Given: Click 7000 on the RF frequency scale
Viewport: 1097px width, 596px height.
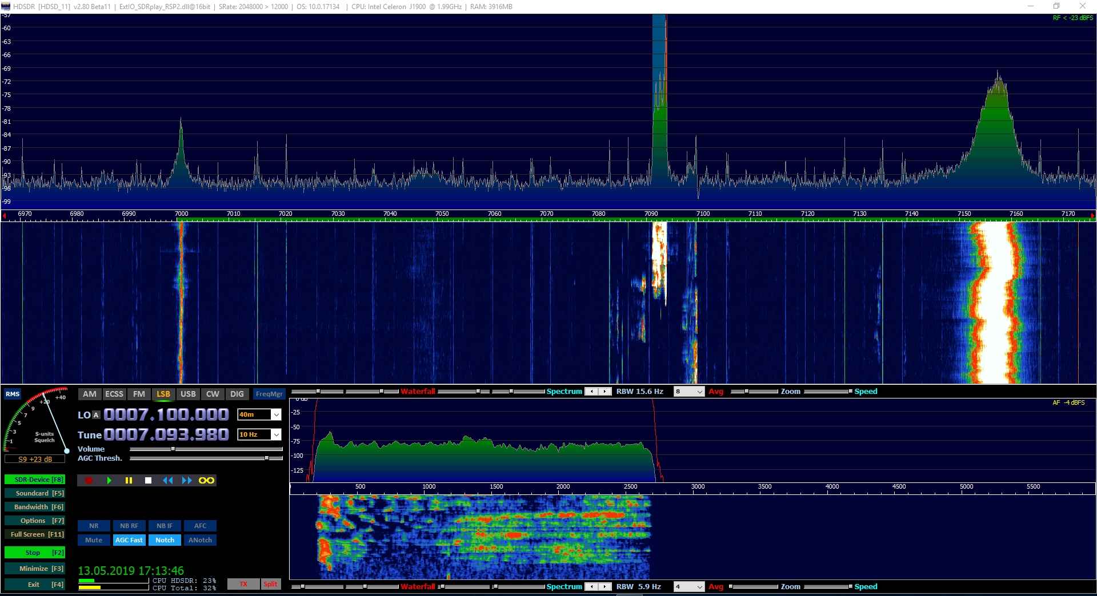Looking at the screenshot, I should pyautogui.click(x=181, y=214).
